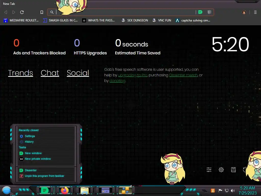Open WHATS THE PASS... bookmark
The image size is (261, 196).
pos(98,20)
